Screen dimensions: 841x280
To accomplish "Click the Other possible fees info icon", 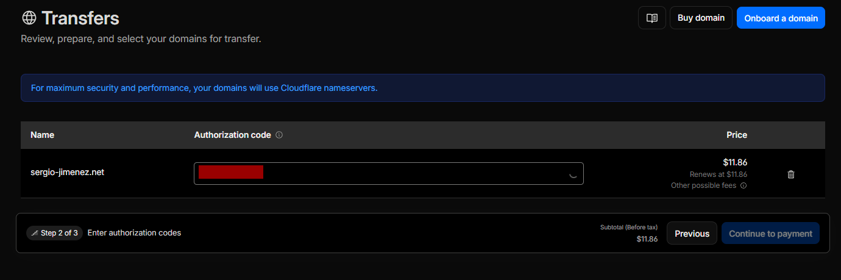I will (743, 185).
